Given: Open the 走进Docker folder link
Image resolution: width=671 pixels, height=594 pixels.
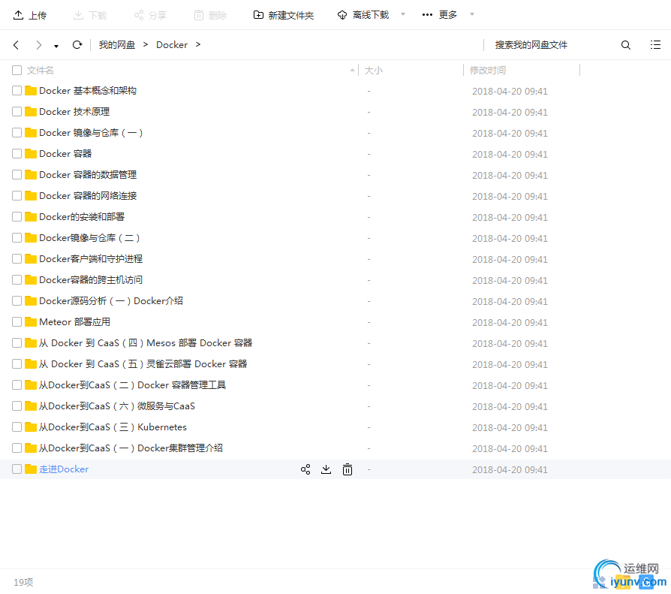Looking at the screenshot, I should point(64,469).
